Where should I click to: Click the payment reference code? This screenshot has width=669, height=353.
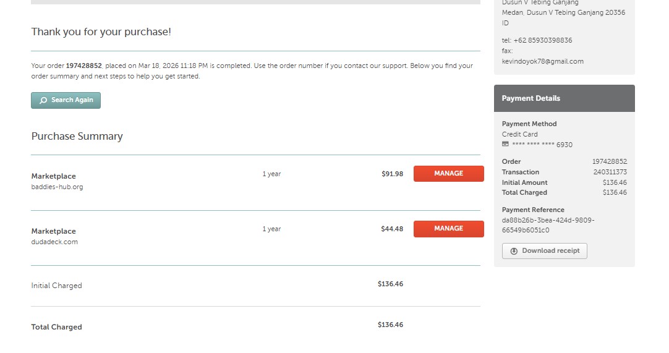tap(548, 225)
